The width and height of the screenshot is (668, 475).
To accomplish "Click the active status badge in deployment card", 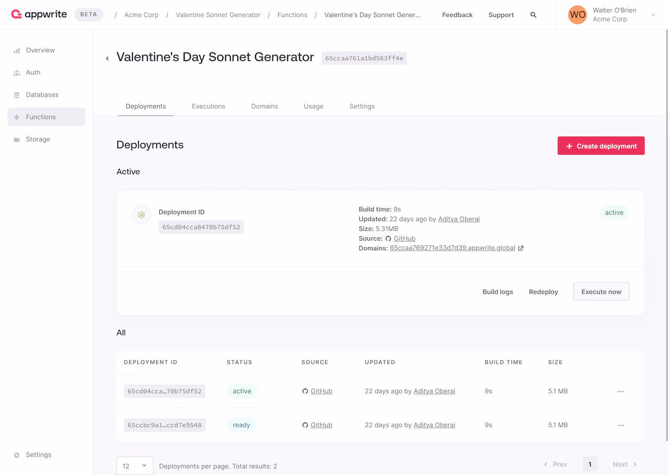I will pos(614,213).
